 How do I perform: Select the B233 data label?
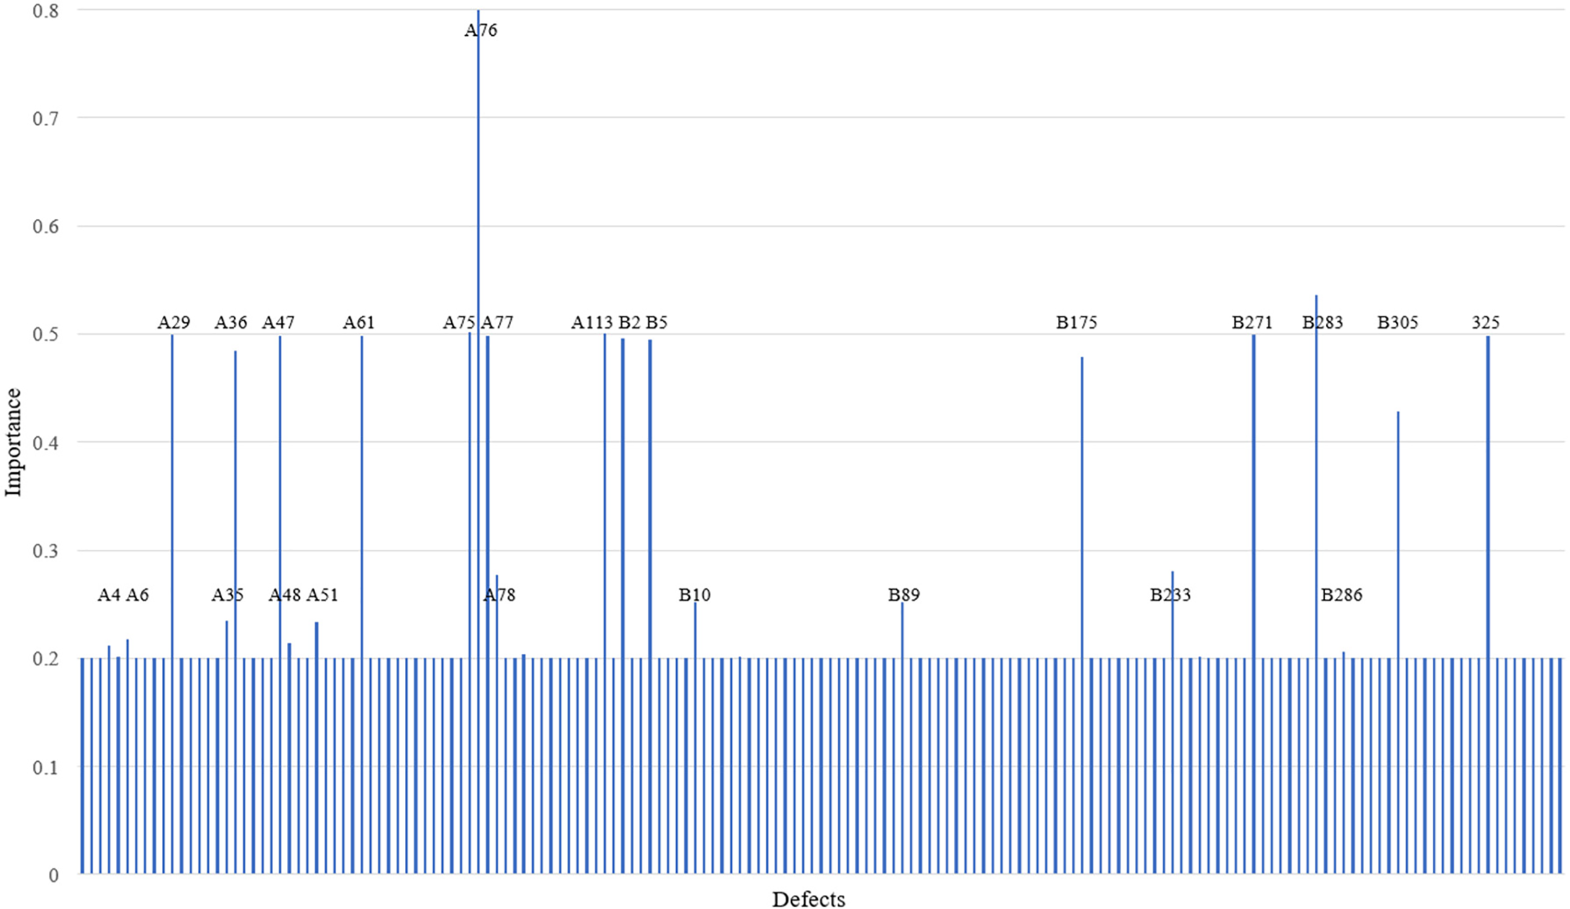point(1169,595)
